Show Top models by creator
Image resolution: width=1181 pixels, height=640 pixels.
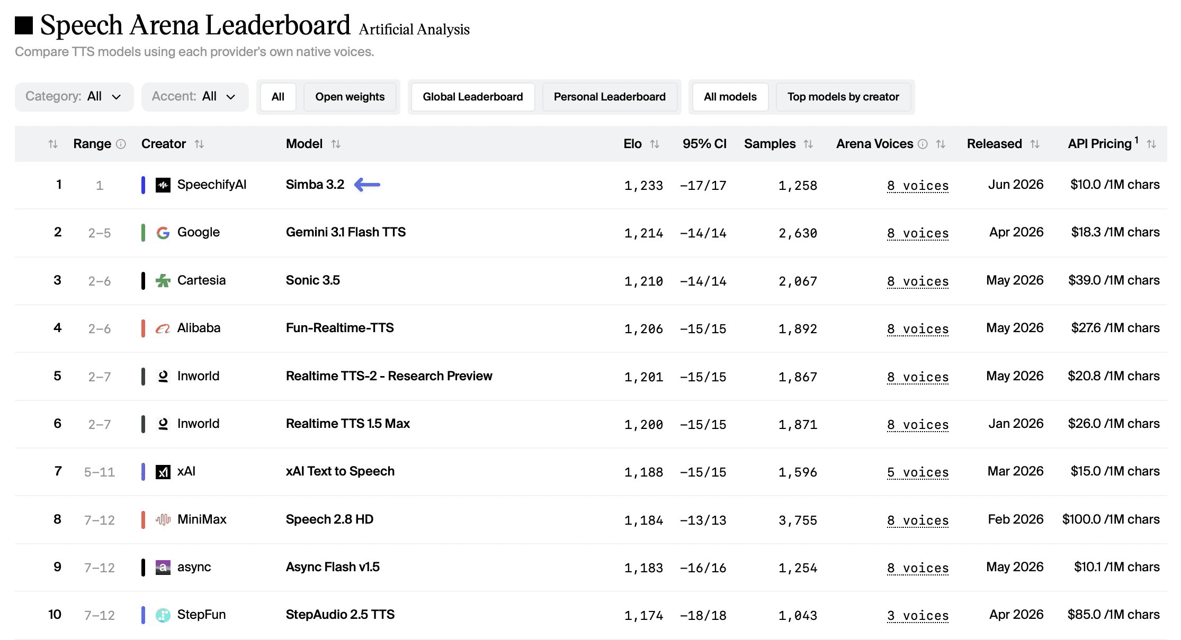(843, 97)
